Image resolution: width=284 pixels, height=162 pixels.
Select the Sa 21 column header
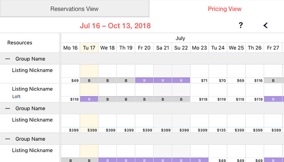coord(162,48)
